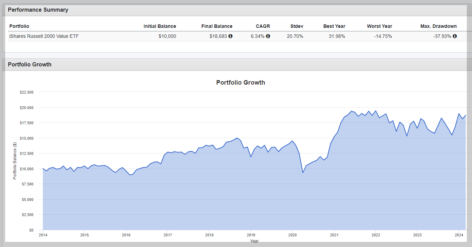Screen dimensions: 472x247
Task: Click info icon beside -37.93% max drawdown
Action: coord(455,36)
